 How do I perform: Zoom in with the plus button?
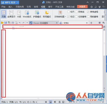[103, 102]
